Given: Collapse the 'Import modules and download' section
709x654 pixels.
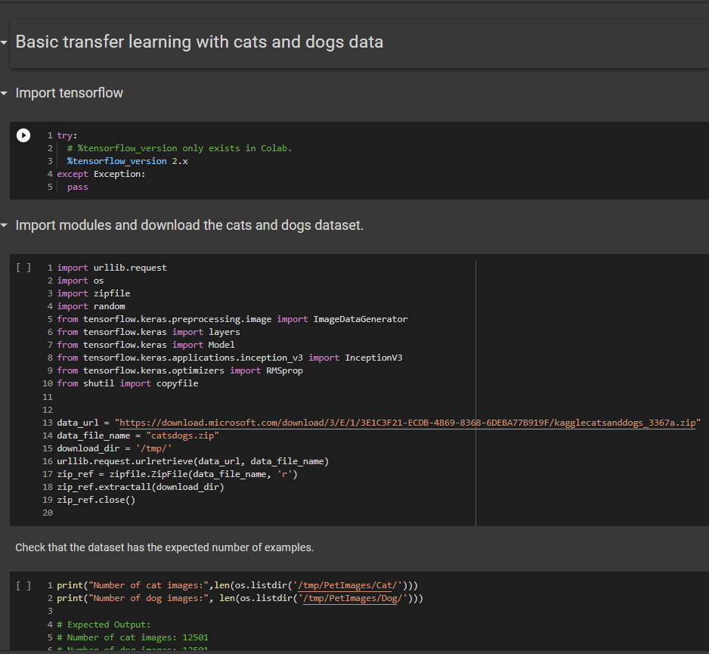Looking at the screenshot, I should (x=5, y=225).
